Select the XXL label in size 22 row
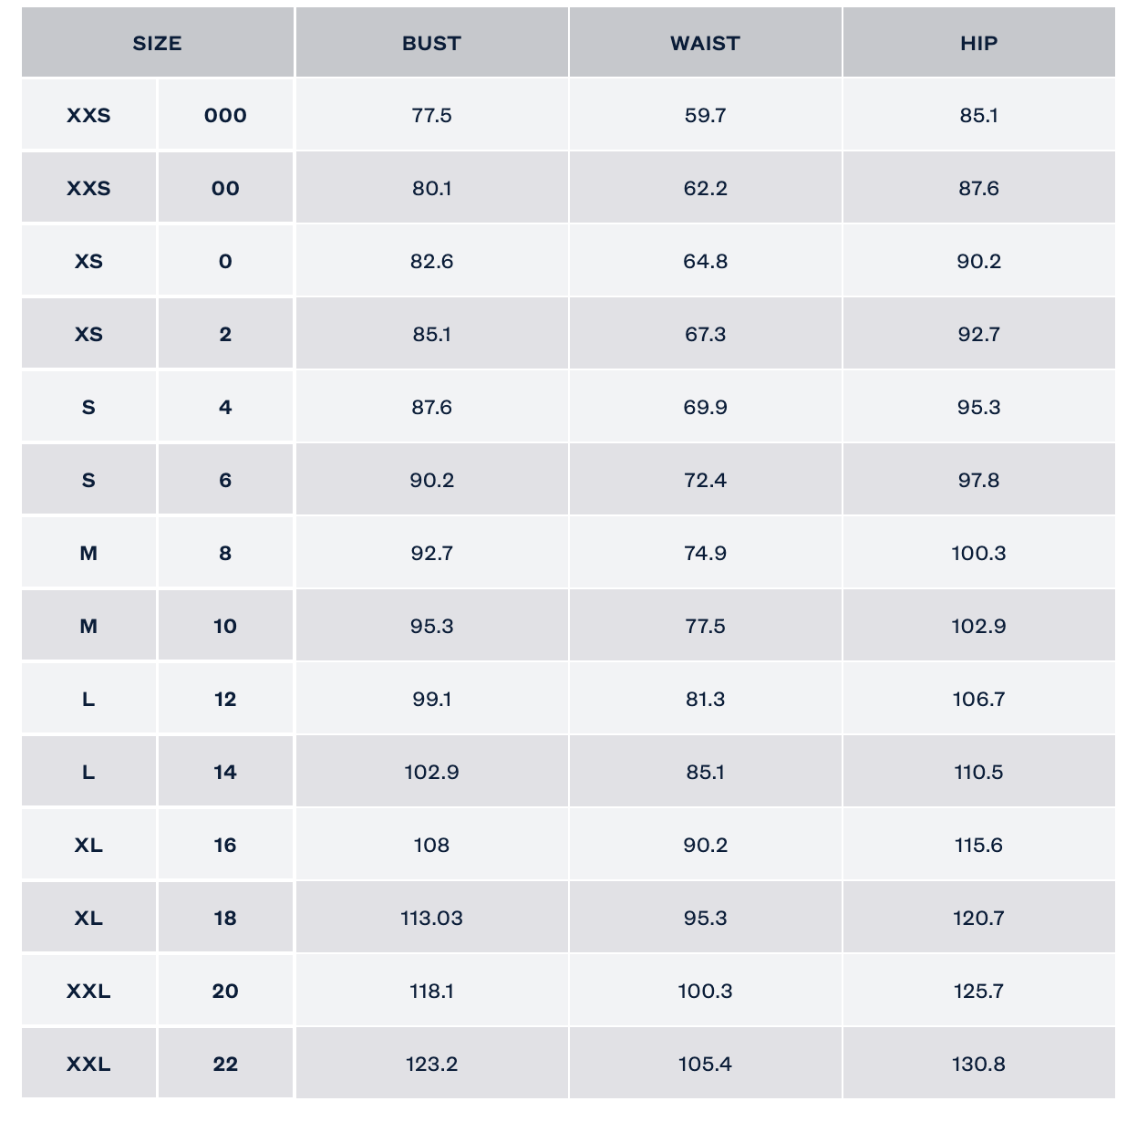Screen dimensions: 1127x1122 pos(88,1065)
